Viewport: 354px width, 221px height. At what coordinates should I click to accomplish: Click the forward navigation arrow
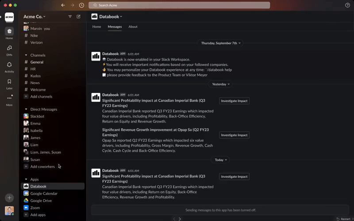coord(73,5)
